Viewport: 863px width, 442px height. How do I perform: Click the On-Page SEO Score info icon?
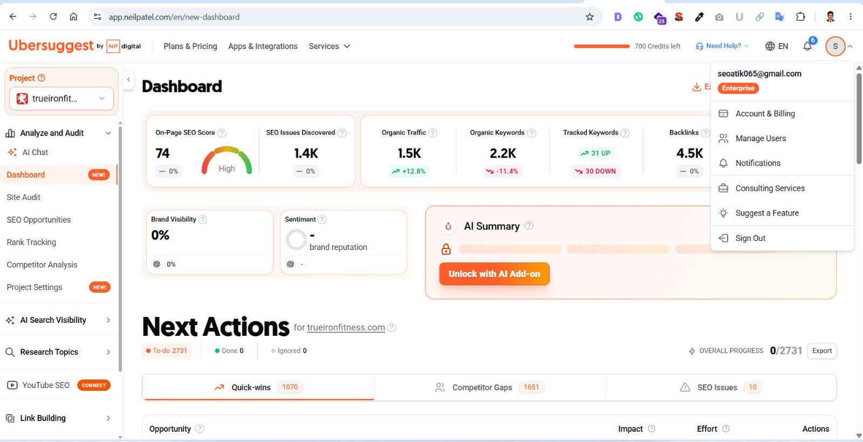click(x=222, y=133)
